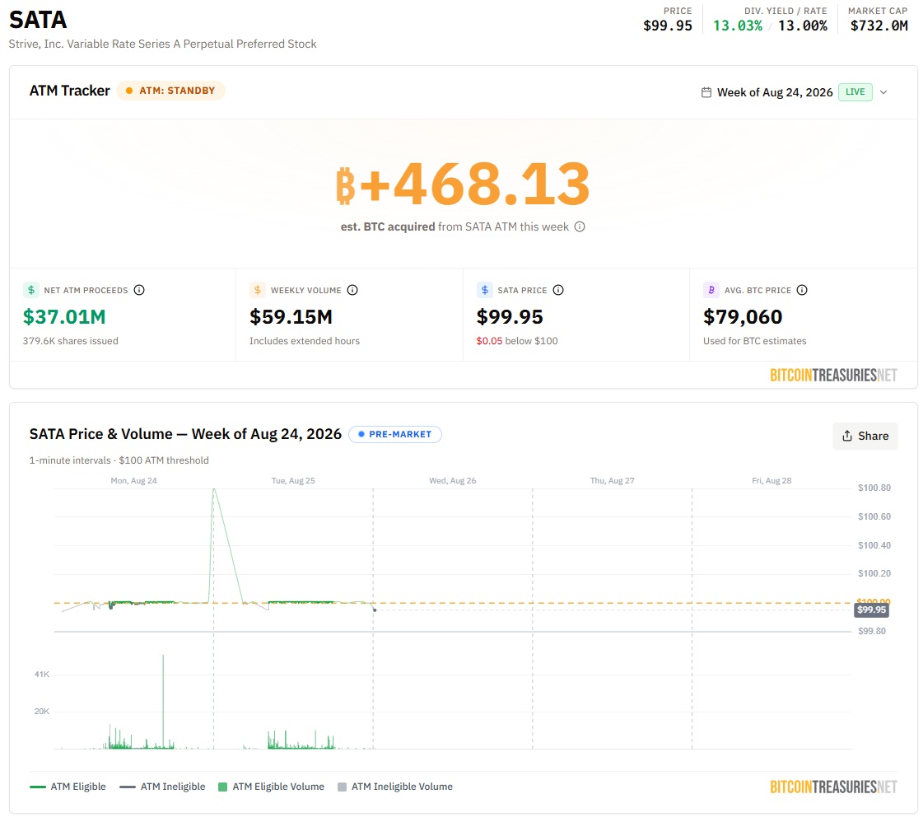Click '379.6K shares issued' text
Screen dimensions: 923x822
[71, 341]
